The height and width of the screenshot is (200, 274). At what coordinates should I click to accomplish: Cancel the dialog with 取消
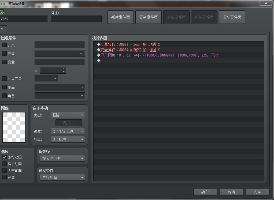[x=231, y=192]
